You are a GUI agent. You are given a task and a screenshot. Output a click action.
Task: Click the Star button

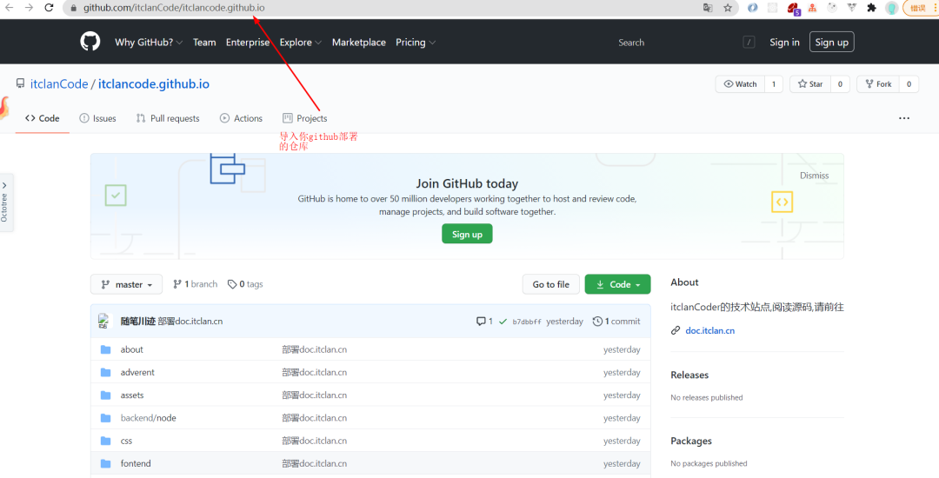810,83
